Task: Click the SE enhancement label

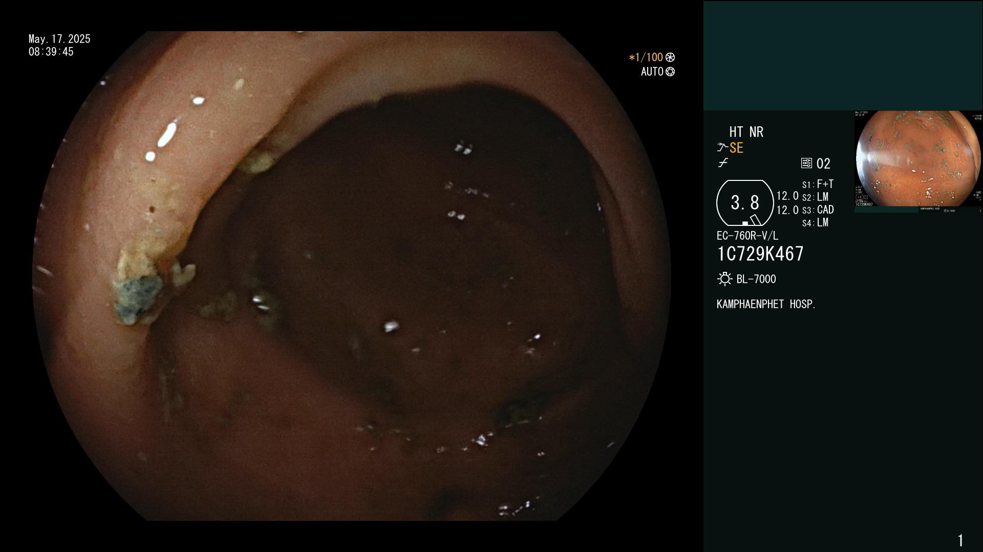Action: click(736, 148)
